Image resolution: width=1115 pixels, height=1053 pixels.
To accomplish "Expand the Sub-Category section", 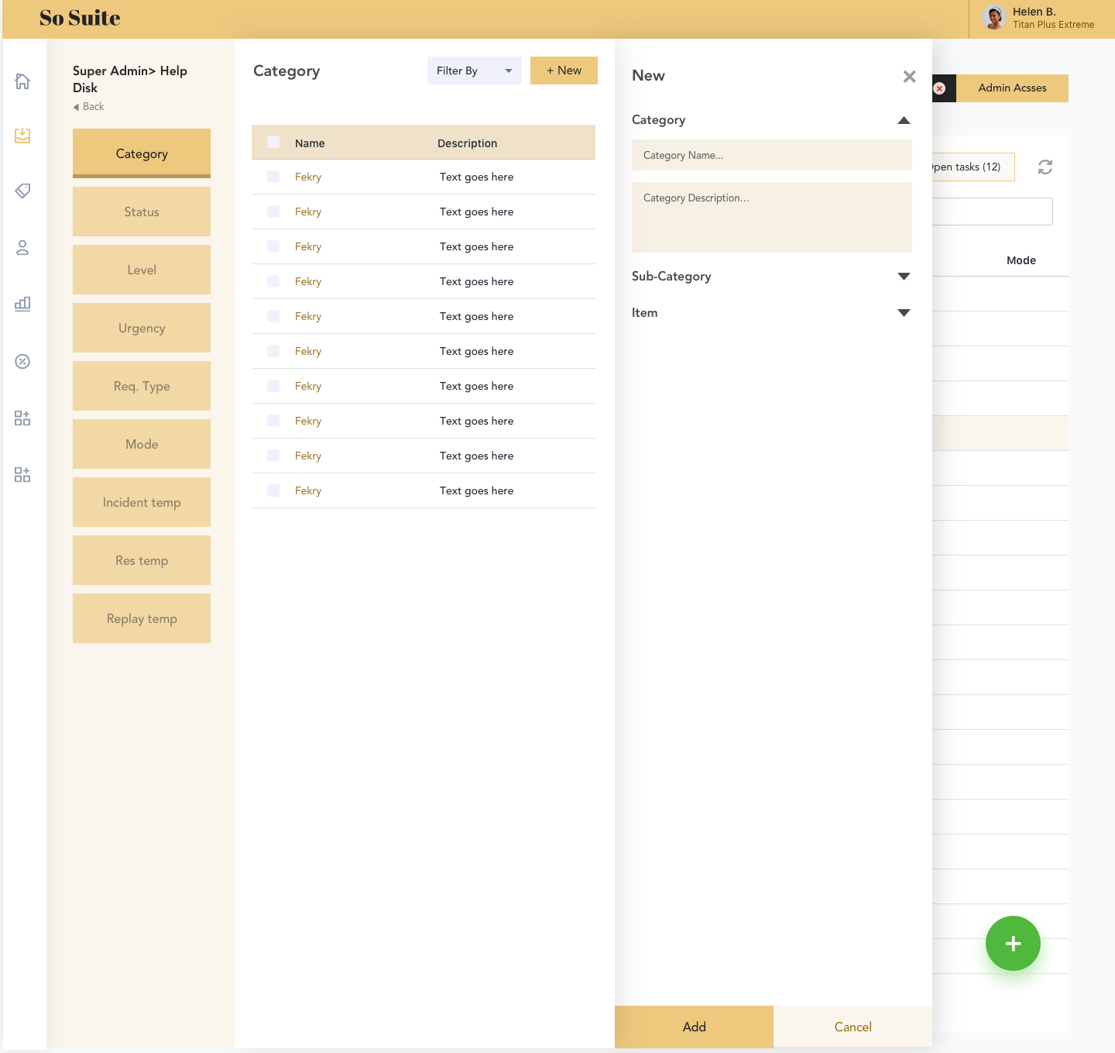I will (x=903, y=277).
